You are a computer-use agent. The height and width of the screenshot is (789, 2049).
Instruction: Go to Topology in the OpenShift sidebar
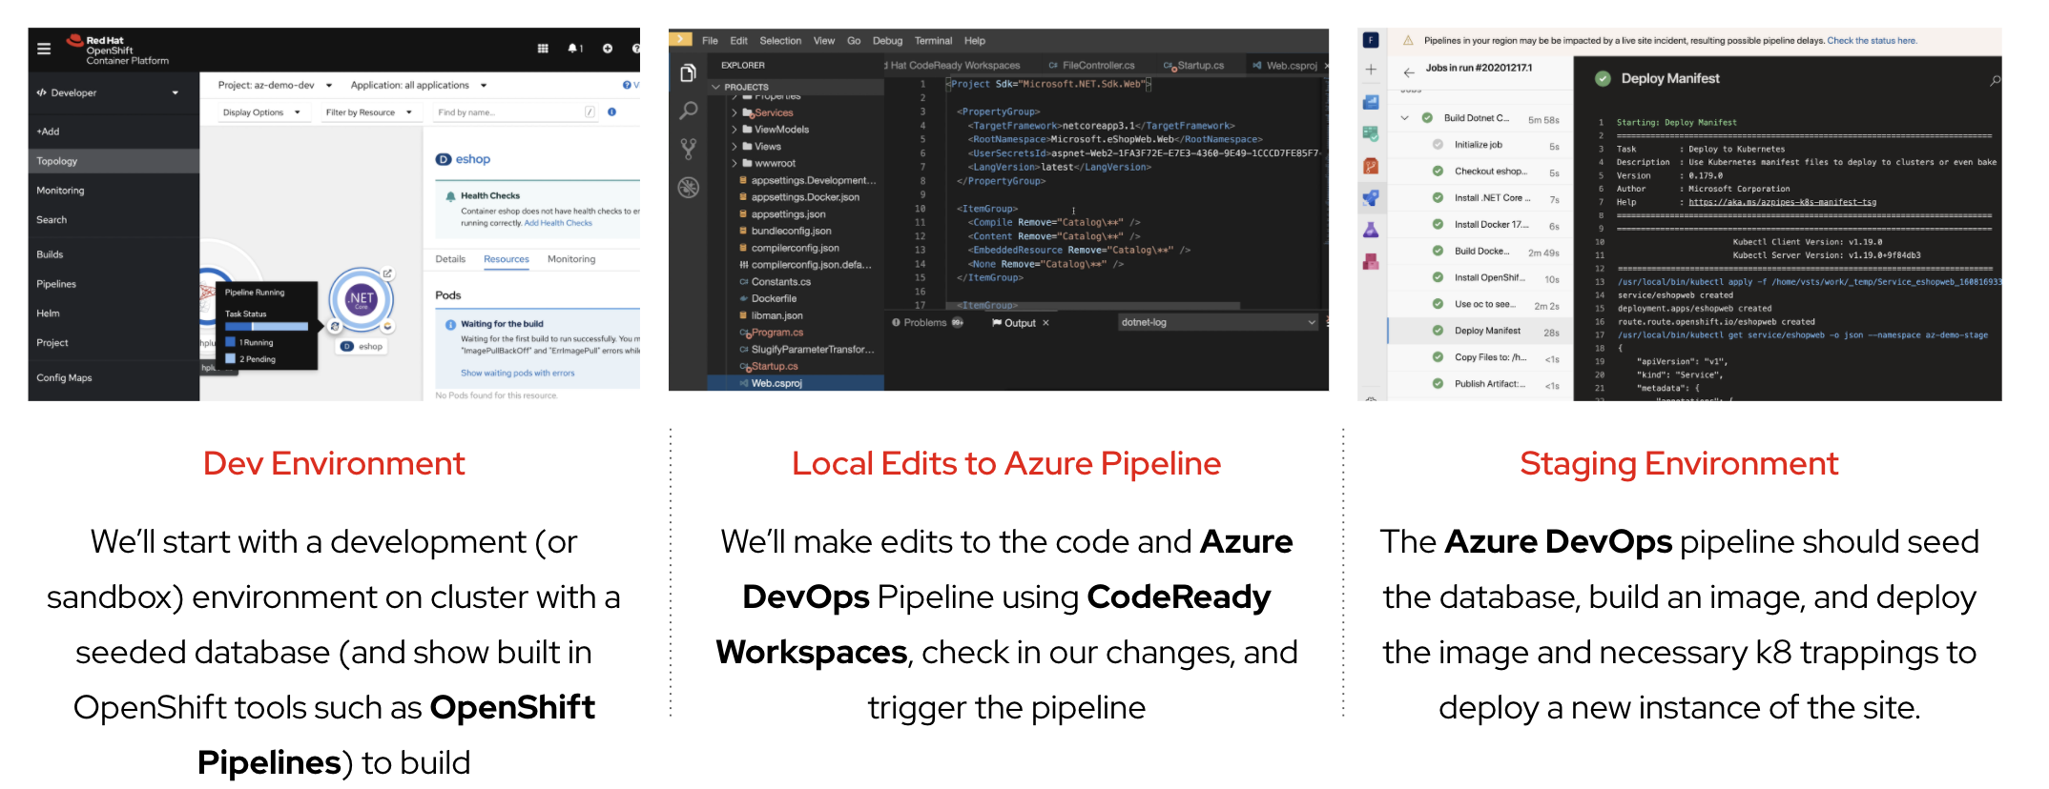pyautogui.click(x=114, y=161)
